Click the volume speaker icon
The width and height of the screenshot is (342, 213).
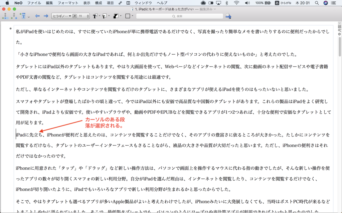pyautogui.click(x=247, y=3)
